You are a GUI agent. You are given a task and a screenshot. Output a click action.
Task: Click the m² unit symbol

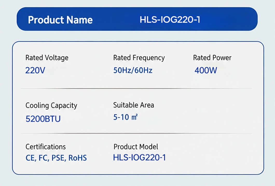[x=135, y=117]
